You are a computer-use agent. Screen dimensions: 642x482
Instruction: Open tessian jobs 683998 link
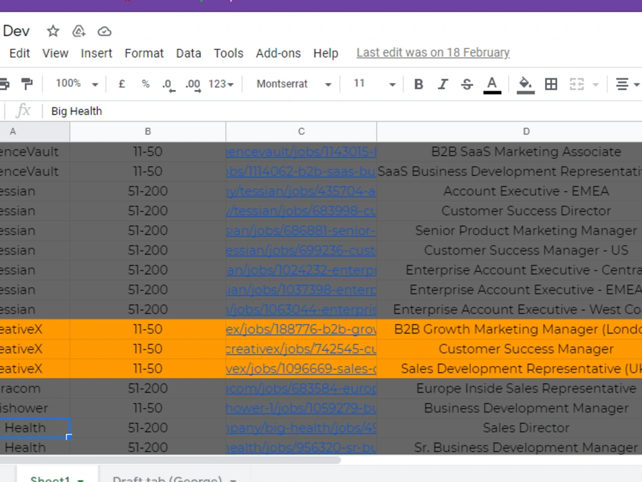[x=301, y=211]
